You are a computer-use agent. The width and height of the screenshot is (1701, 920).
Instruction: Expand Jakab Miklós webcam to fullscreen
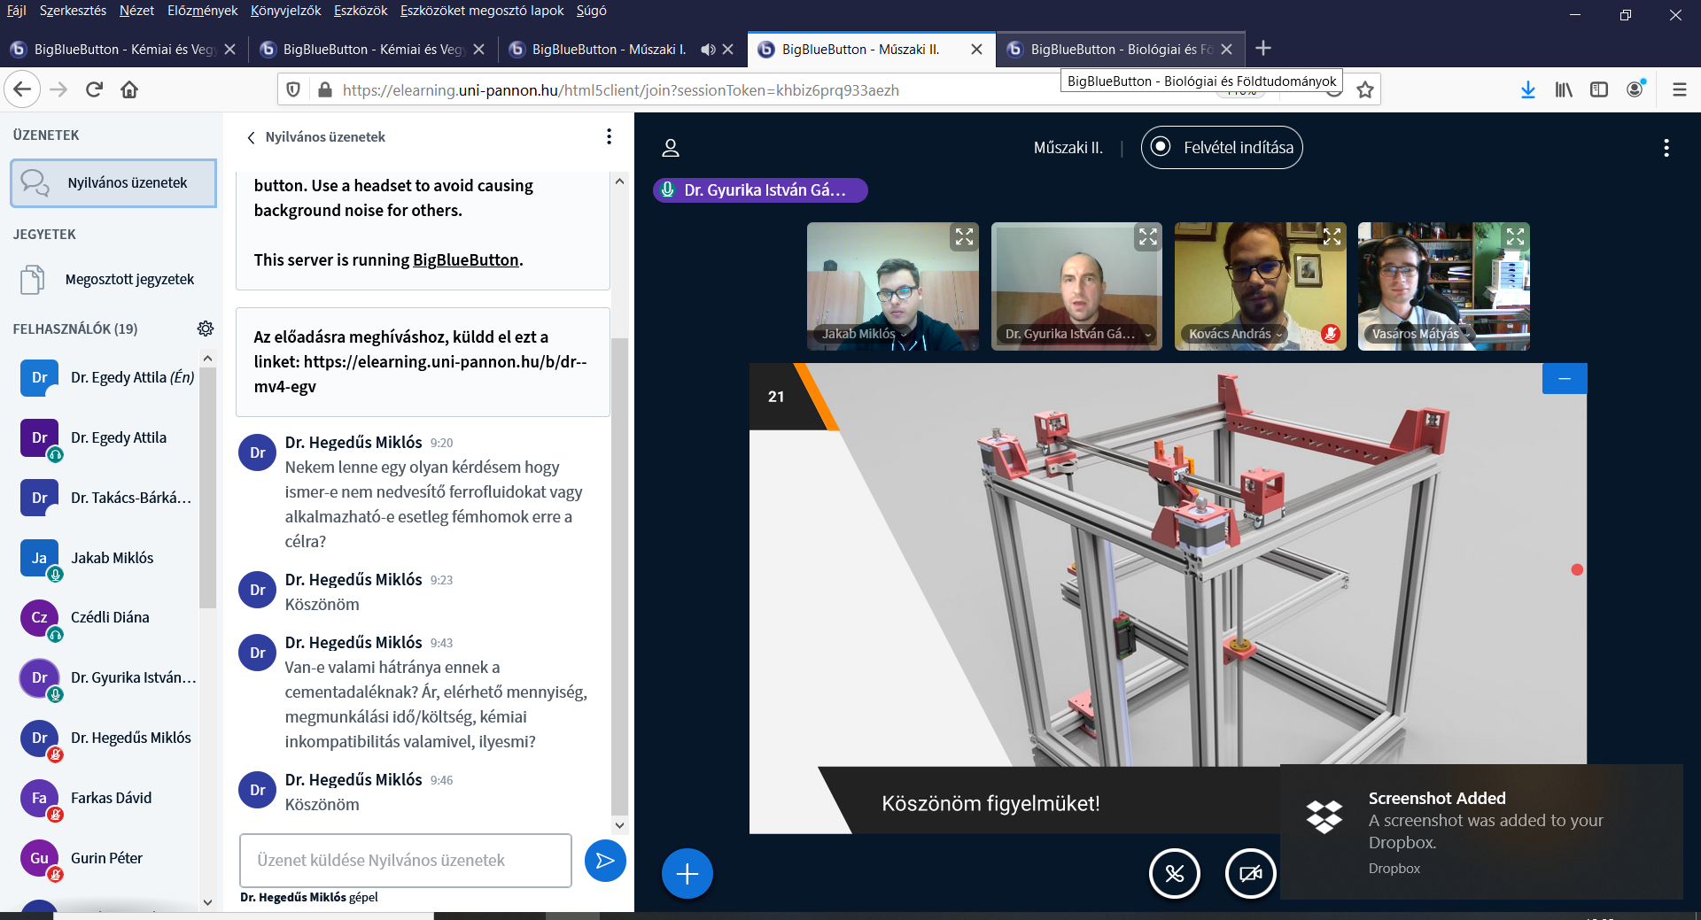click(964, 236)
